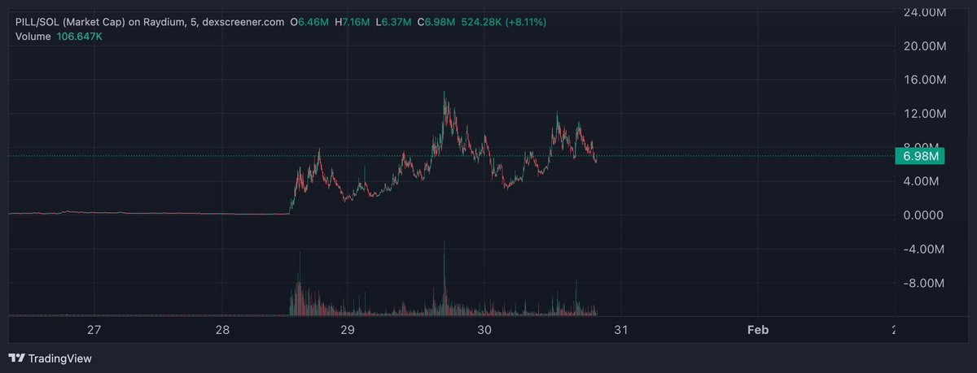Viewport: 977px width, 373px height.
Task: Click the Feb label on time axis
Action: [x=758, y=330]
